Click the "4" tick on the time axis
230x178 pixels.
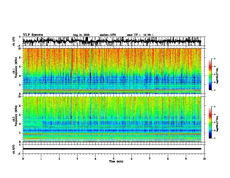pos(96,159)
